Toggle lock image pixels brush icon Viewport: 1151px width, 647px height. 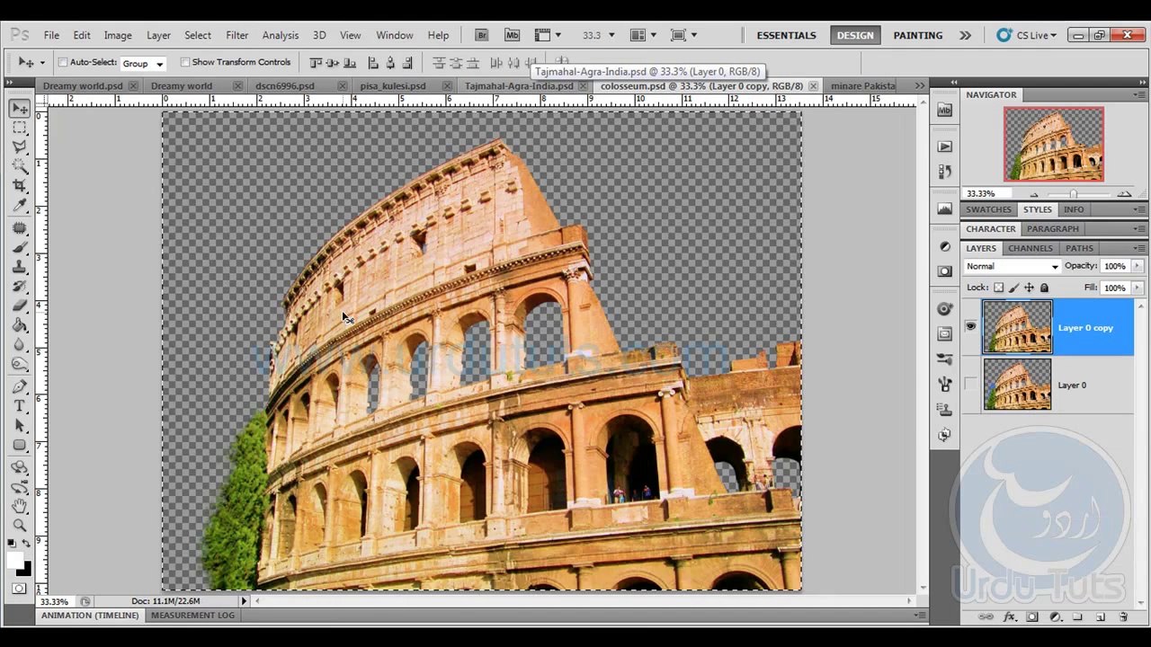(1013, 288)
